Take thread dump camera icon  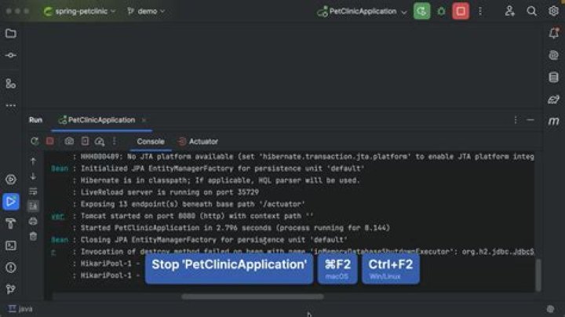(69, 141)
